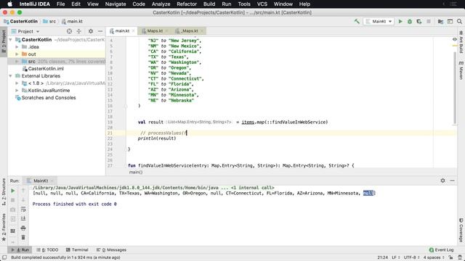Collapse External Libraries node

coord(11,75)
